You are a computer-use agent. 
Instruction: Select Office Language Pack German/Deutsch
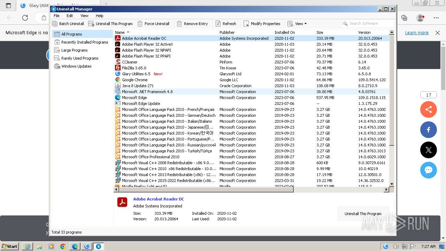[251, 115]
